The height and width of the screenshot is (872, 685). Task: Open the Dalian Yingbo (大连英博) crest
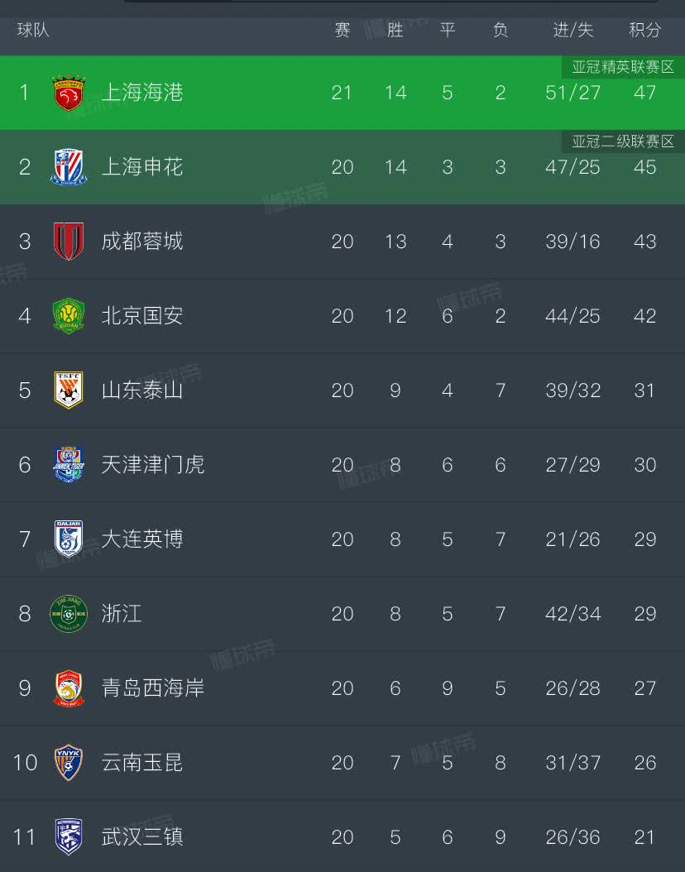click(69, 539)
